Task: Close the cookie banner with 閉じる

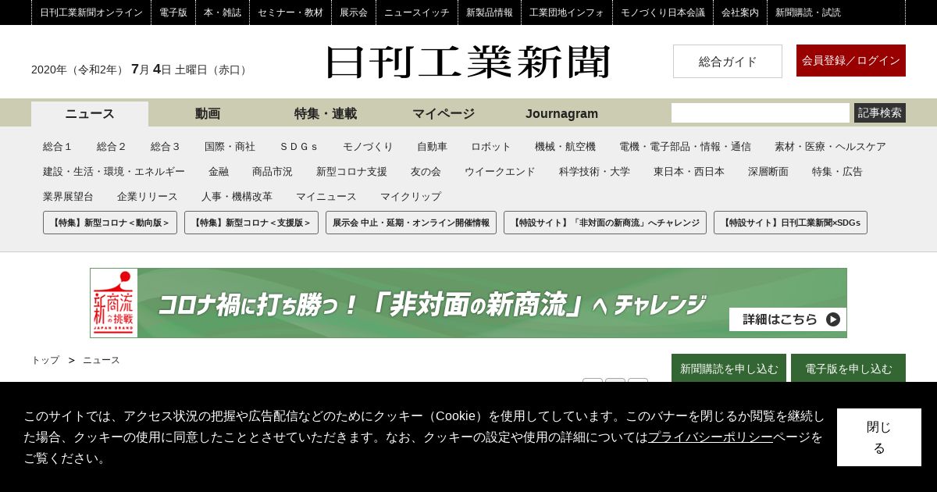Action: coord(879,437)
